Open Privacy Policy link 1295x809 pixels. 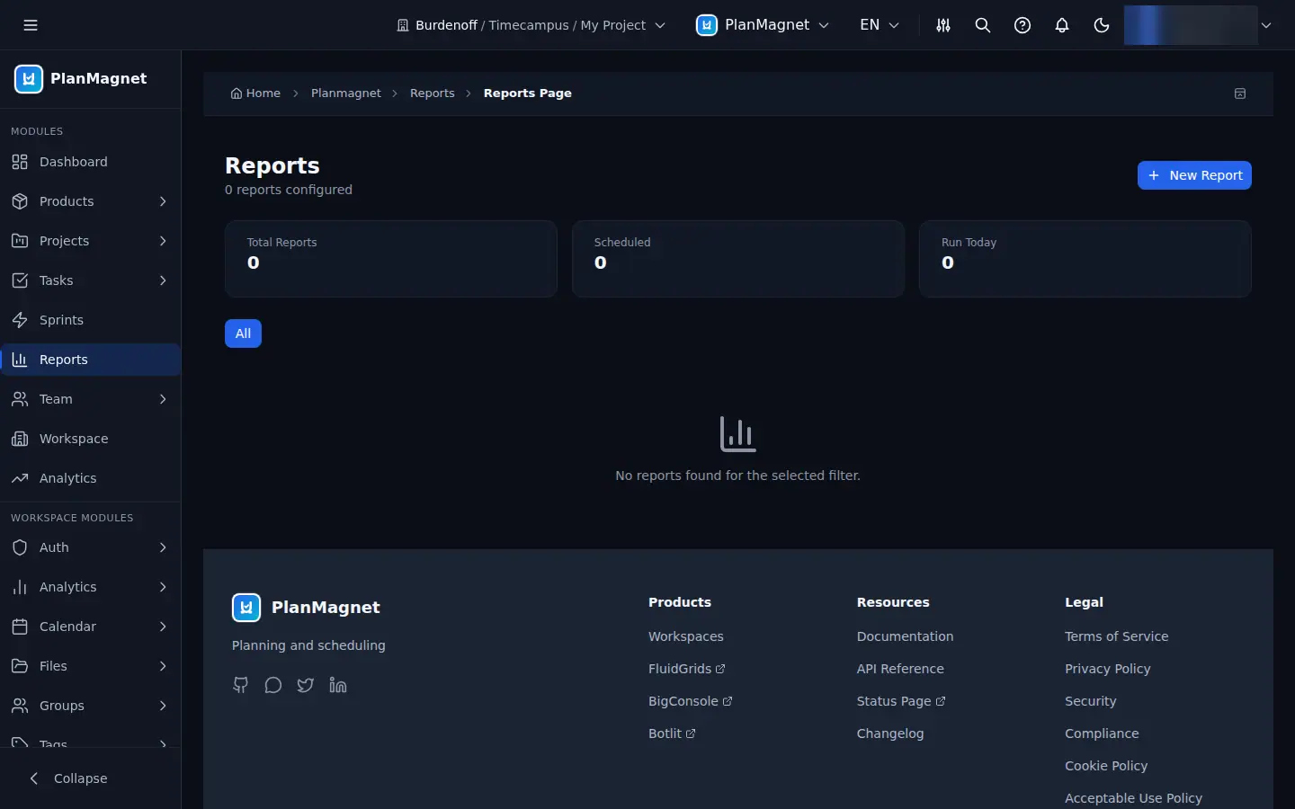(x=1108, y=669)
